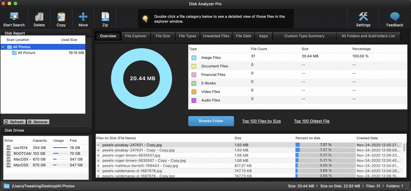
Task: Click the All Photos folder icon
Action: [x=10, y=47]
